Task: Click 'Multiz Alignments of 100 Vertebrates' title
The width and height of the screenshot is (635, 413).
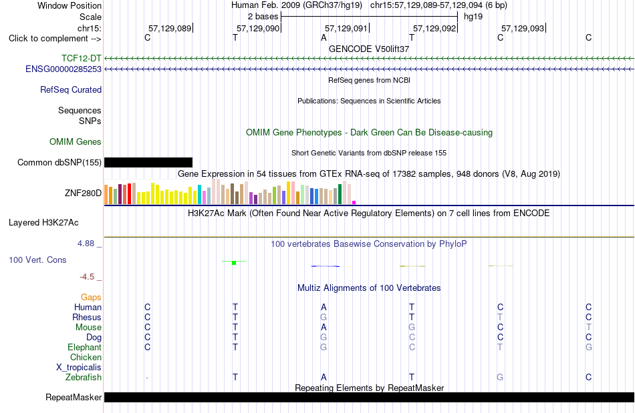Action: (x=369, y=288)
